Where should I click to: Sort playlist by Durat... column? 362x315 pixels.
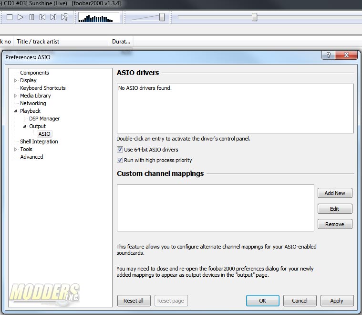click(x=121, y=42)
